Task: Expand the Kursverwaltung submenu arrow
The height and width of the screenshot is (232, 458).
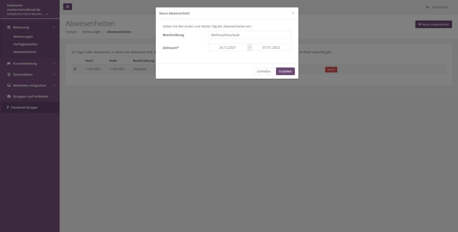Action: 54,63
